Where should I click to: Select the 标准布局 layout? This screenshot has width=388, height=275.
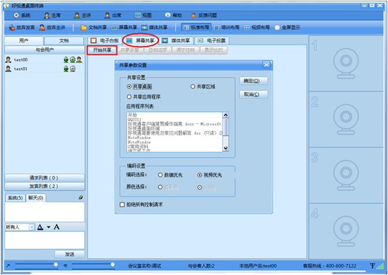197,27
